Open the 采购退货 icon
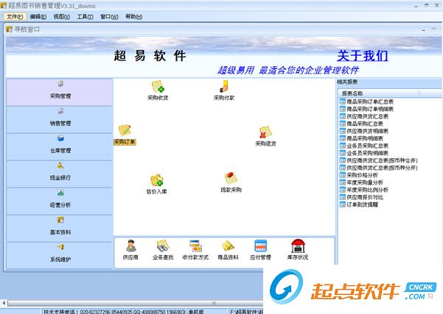Viewport: 443px width, 314px height. 265,136
